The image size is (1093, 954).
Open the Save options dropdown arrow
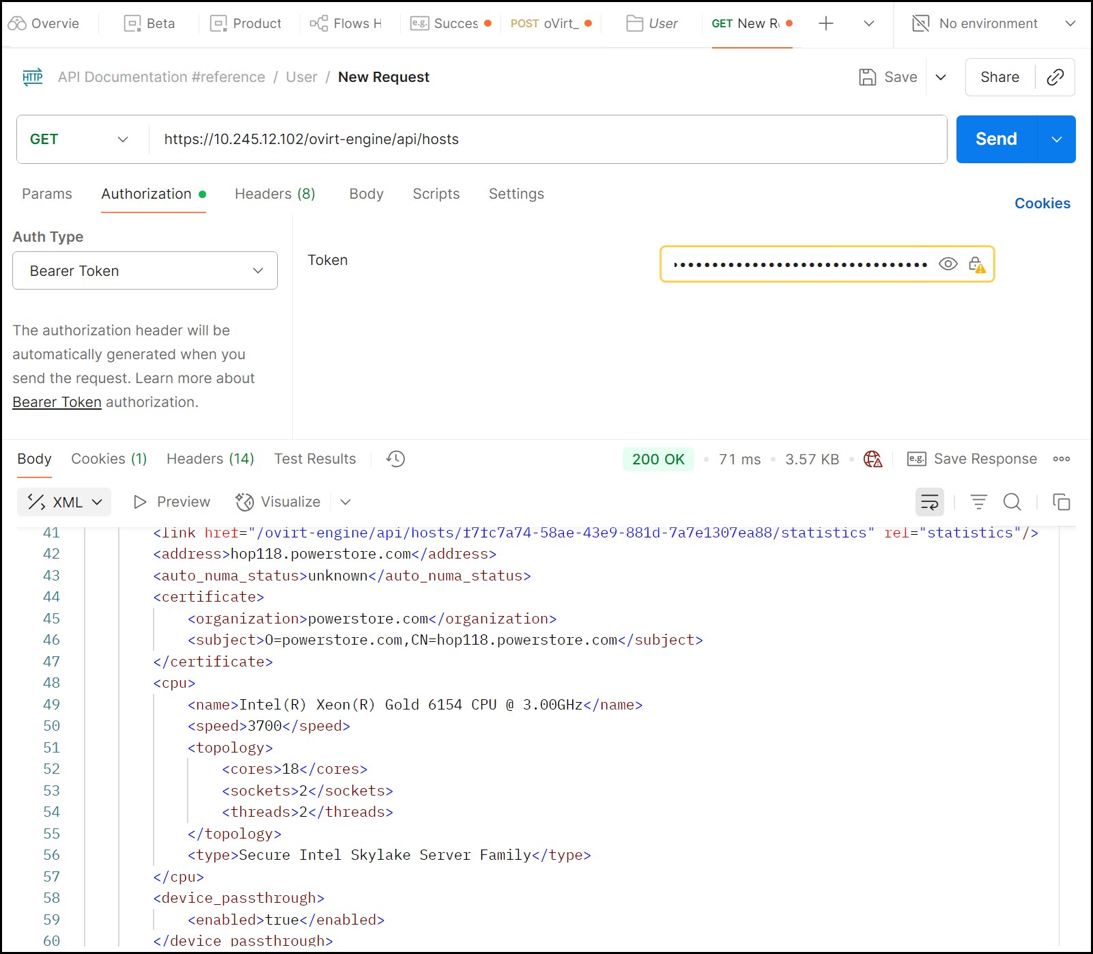[940, 77]
